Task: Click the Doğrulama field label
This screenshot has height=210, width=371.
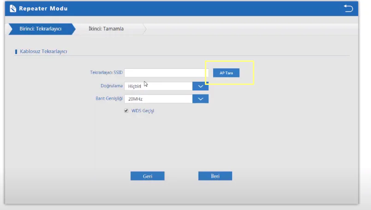Action: [x=111, y=86]
